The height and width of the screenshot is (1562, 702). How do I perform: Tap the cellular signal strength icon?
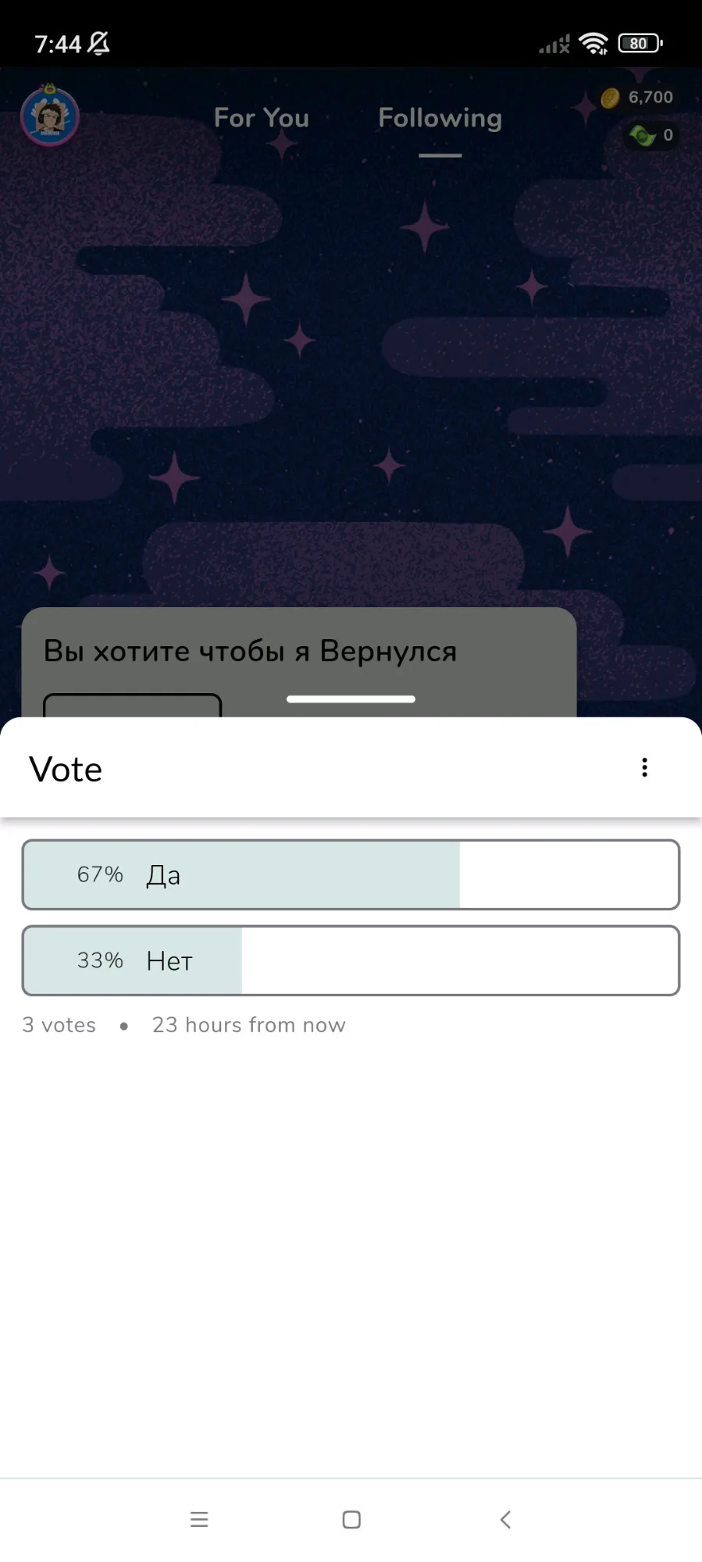click(554, 45)
